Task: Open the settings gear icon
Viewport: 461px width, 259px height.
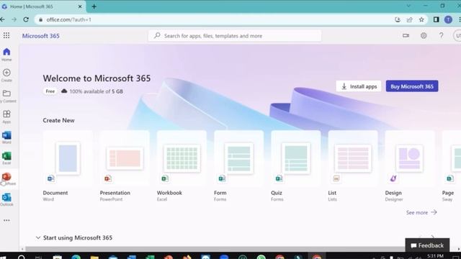Action: click(424, 35)
